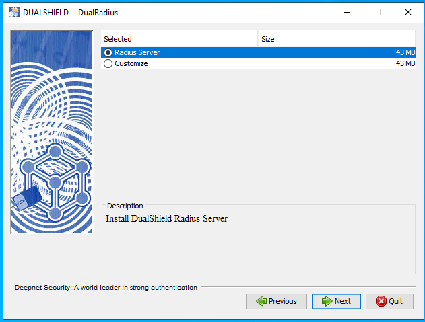425x322 pixels.
Task: Click the Description group label
Action: coord(125,206)
